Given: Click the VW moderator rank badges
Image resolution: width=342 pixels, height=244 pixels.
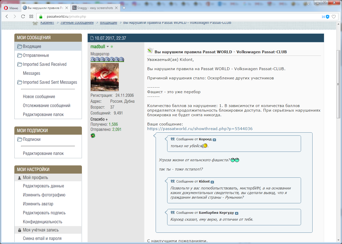Looking at the screenshot, I should [107, 59].
